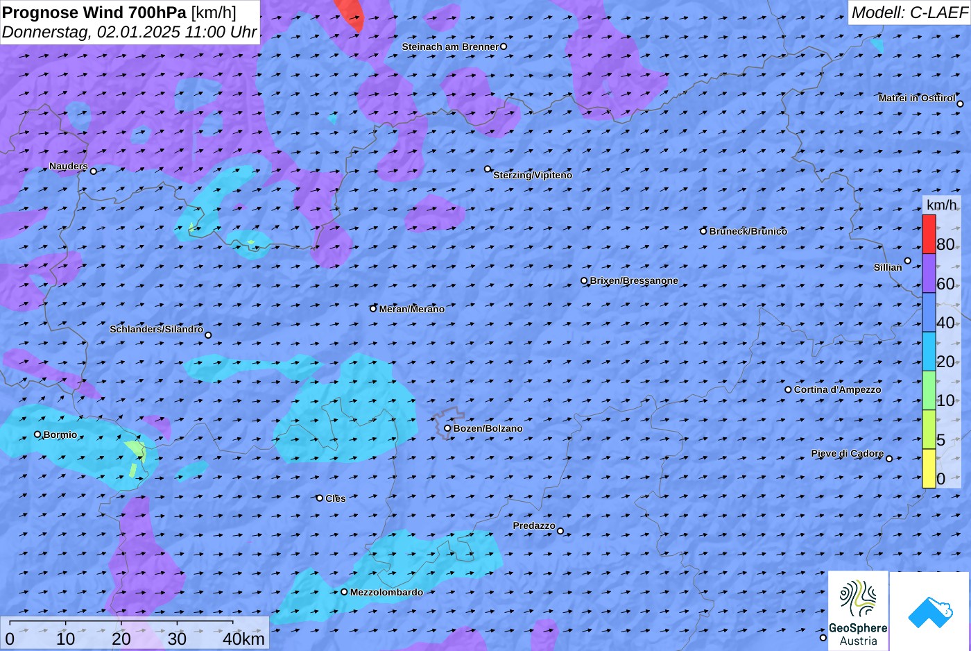
Task: Click the Brixen/Bressanone marker
Action: tap(584, 281)
